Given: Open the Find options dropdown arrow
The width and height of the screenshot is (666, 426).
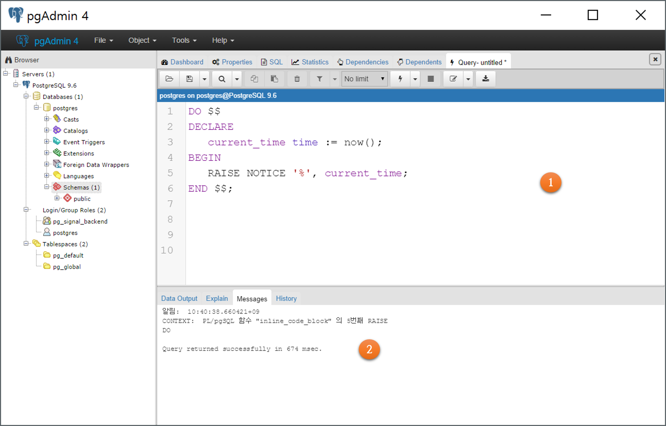Looking at the screenshot, I should [237, 79].
